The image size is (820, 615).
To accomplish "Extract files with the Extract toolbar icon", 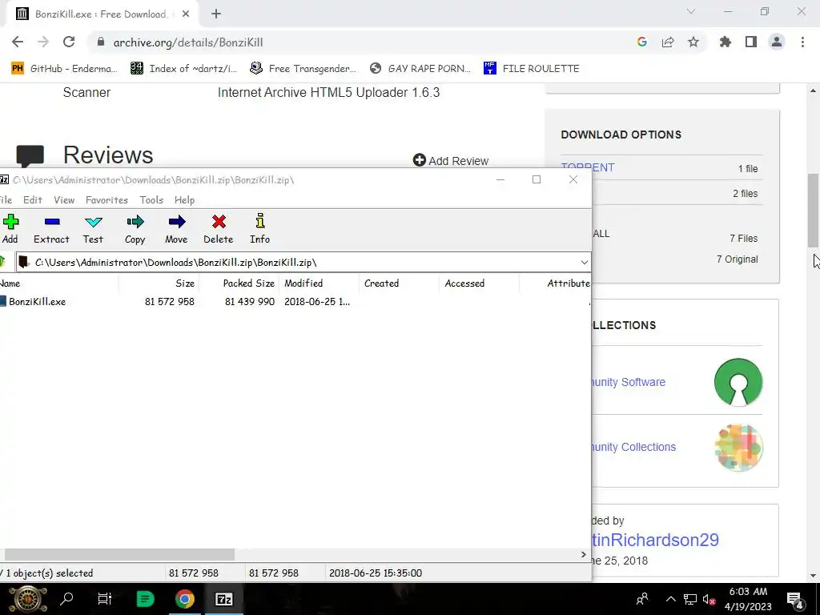I will click(51, 228).
